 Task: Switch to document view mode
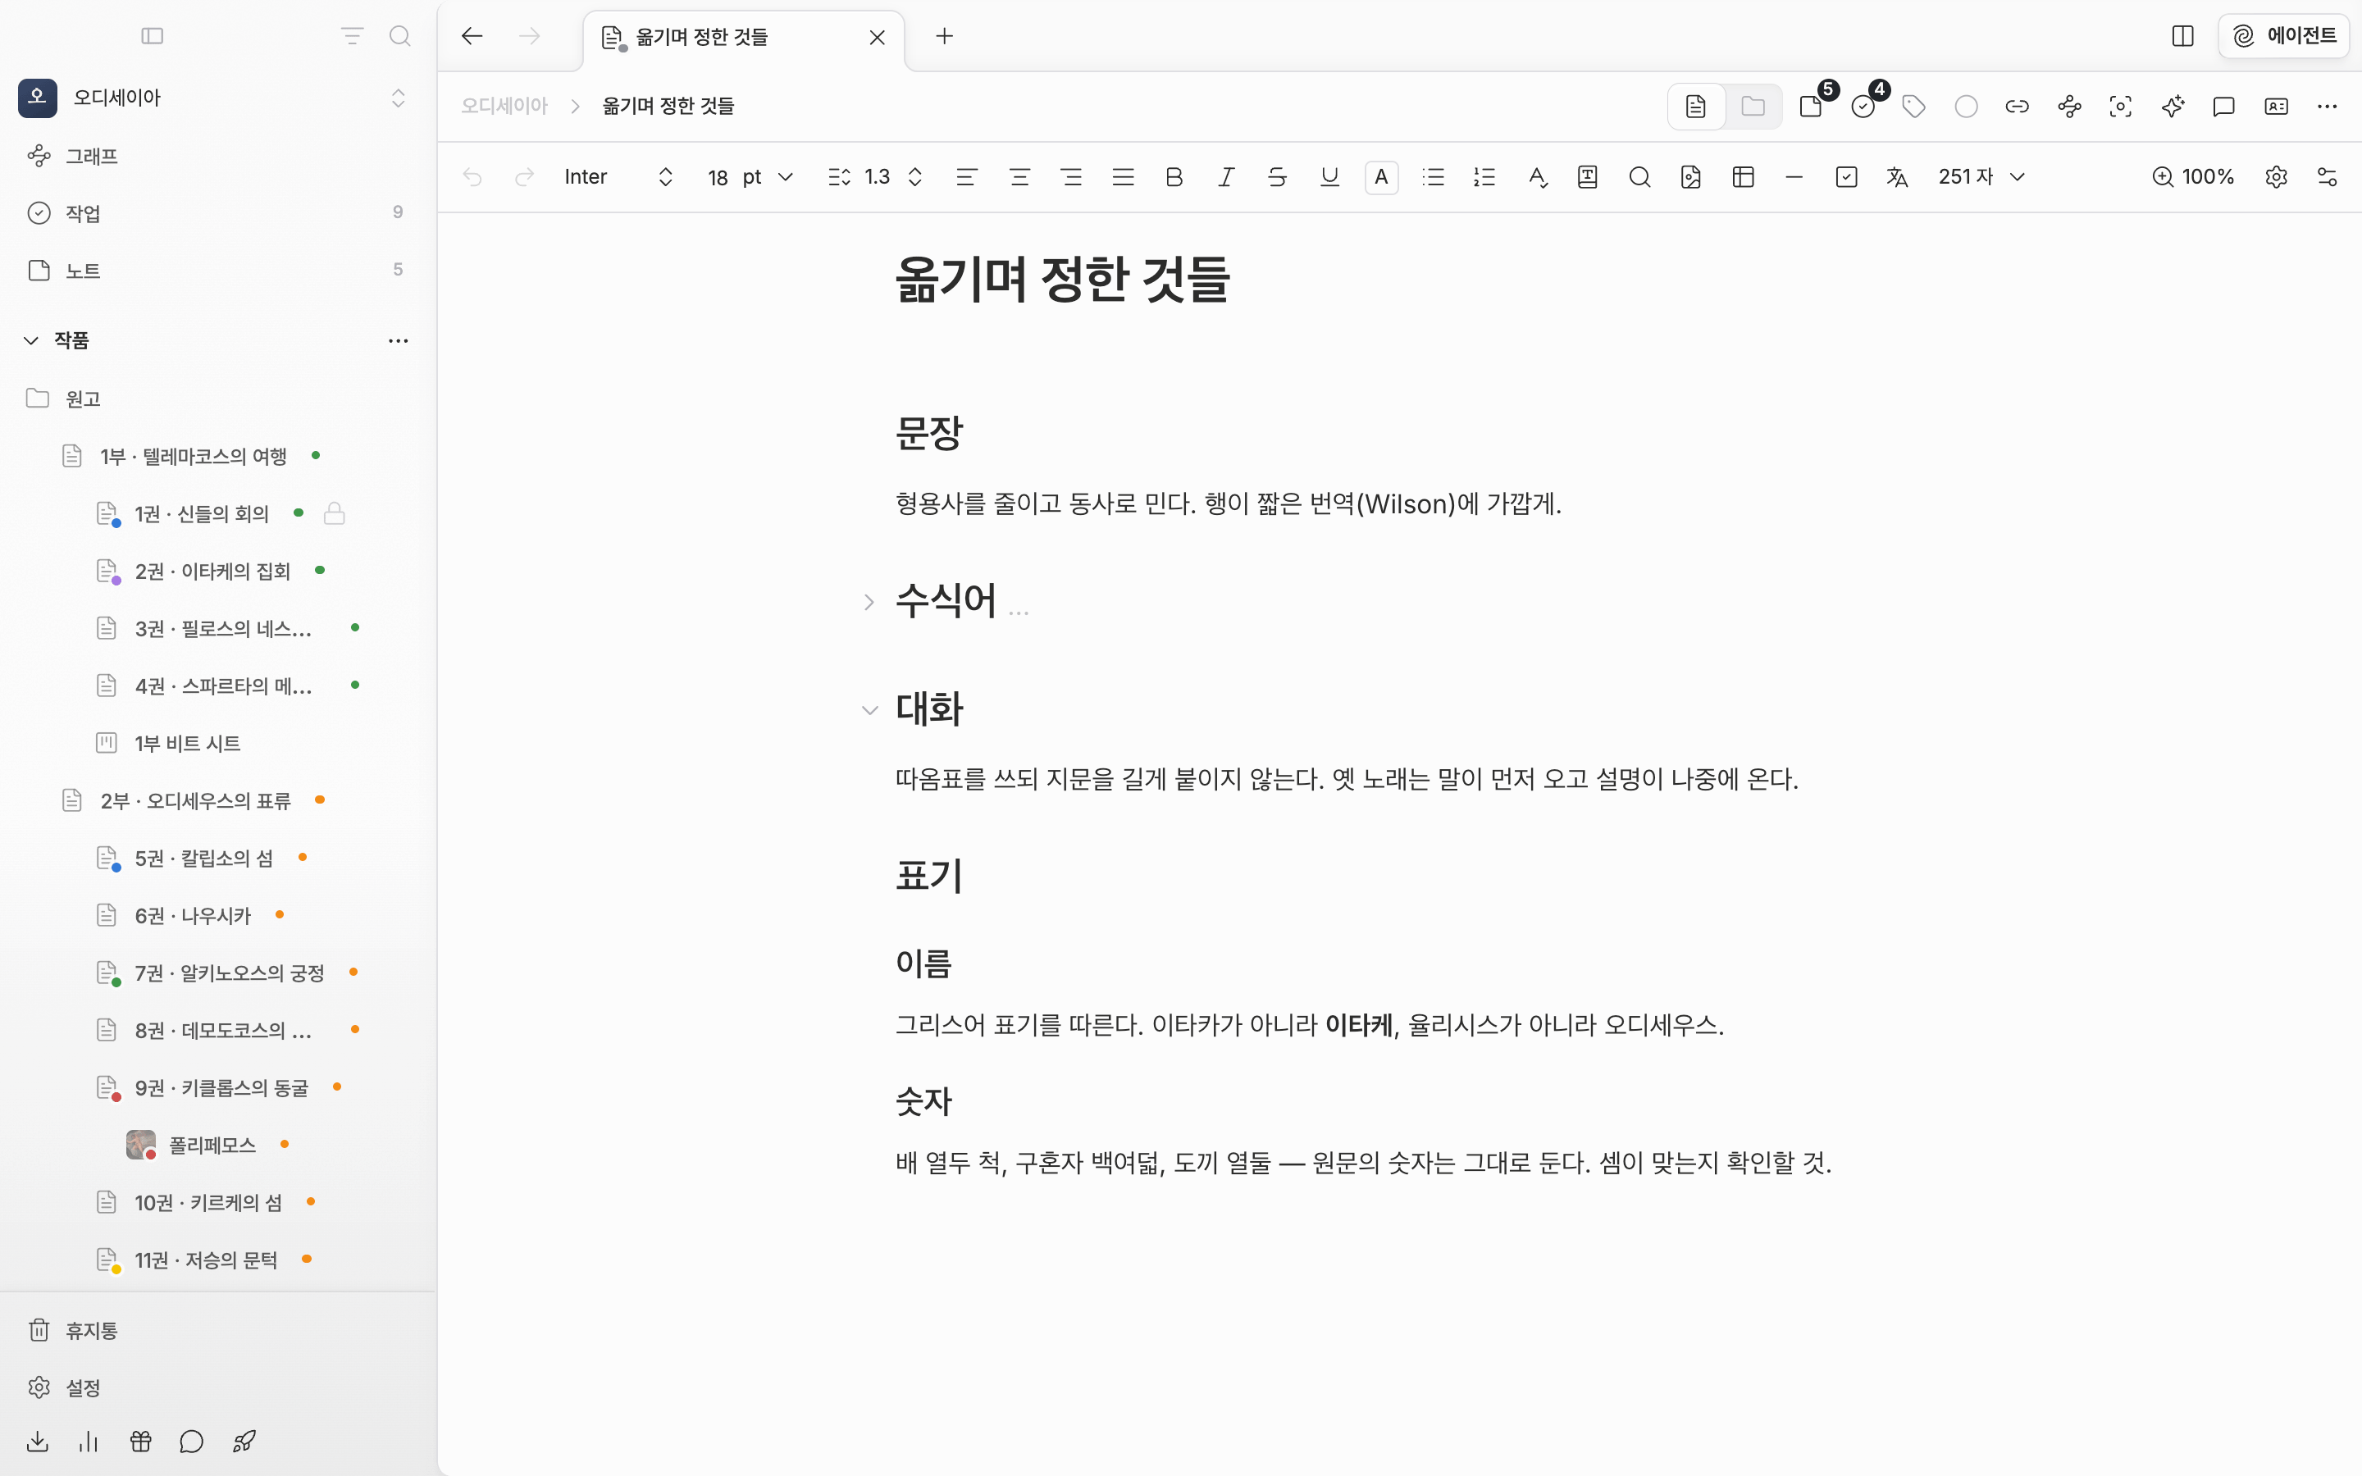(1696, 107)
